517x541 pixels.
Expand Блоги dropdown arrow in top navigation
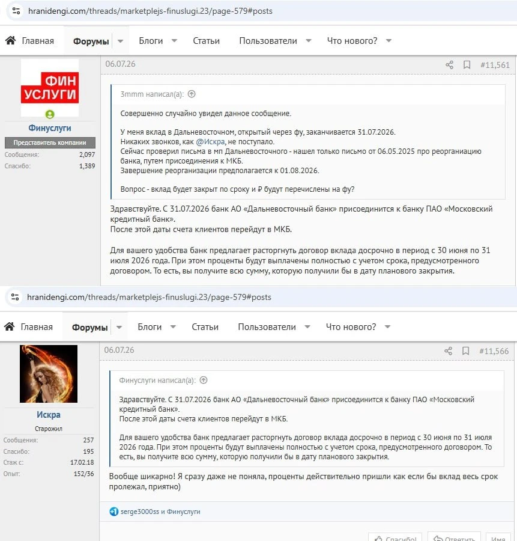[x=174, y=41]
